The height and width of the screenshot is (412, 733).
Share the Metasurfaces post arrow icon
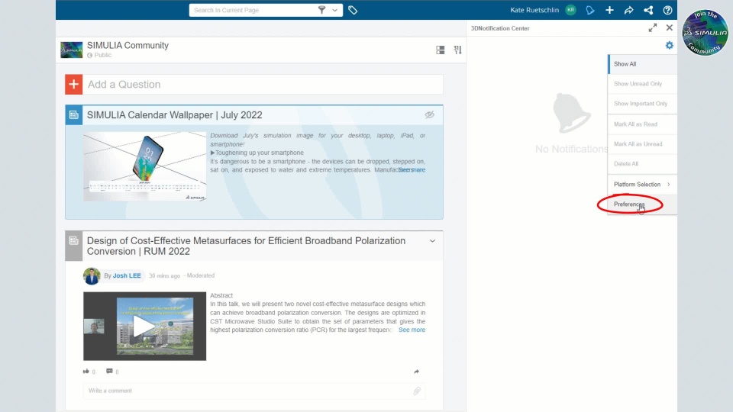coord(417,372)
